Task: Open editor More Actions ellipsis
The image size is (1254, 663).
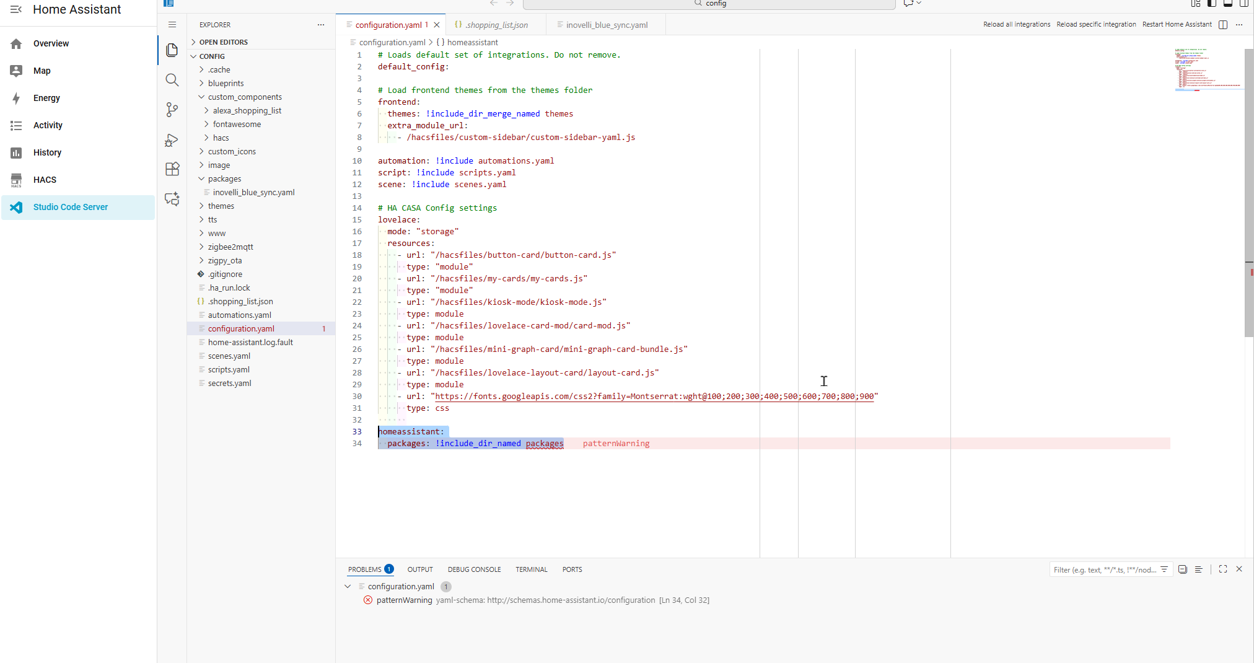Action: pyautogui.click(x=1239, y=25)
